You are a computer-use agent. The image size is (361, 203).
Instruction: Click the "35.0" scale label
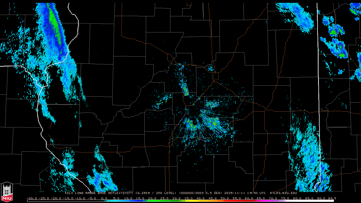188,198
